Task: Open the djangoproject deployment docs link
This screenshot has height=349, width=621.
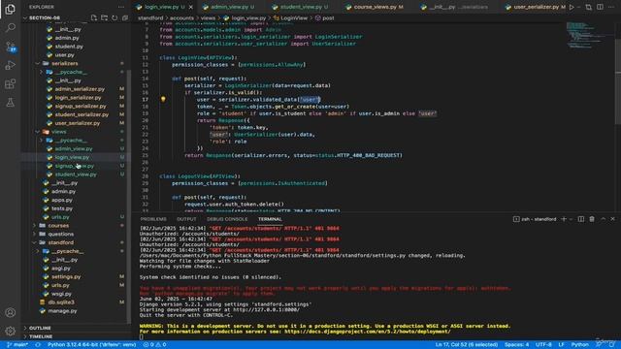Action: [367, 332]
